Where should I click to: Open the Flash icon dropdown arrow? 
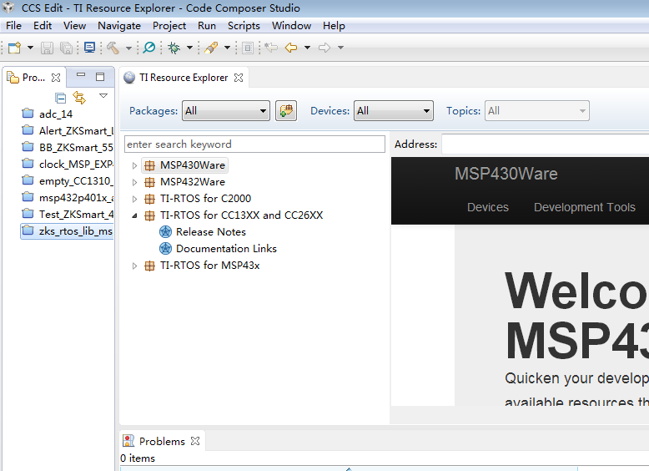(x=227, y=48)
